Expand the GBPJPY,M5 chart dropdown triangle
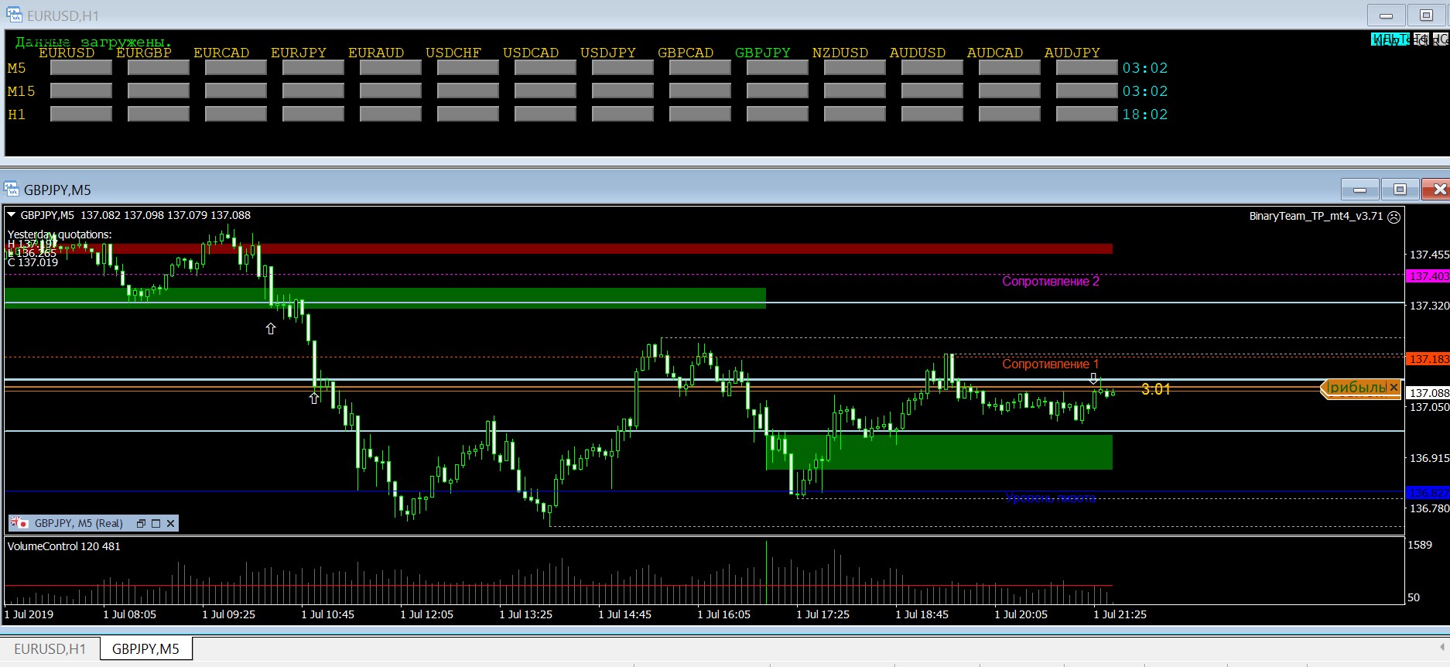The image size is (1450, 667). (x=12, y=215)
